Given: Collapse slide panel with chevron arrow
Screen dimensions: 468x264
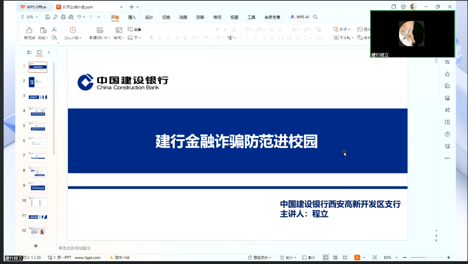Looking at the screenshot, I should tap(49, 52).
